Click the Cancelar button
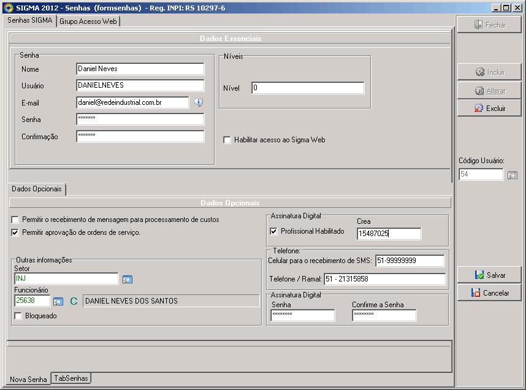Image resolution: width=526 pixels, height=390 pixels. click(x=489, y=292)
